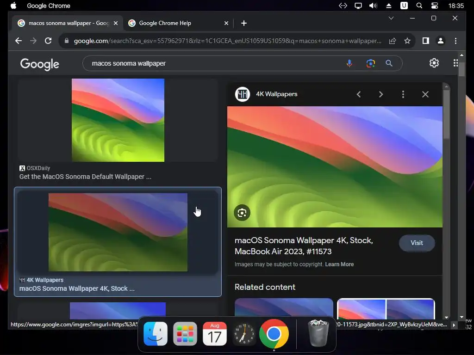Open the Google apps grid
Screen dimensions: 474x355
point(455,63)
